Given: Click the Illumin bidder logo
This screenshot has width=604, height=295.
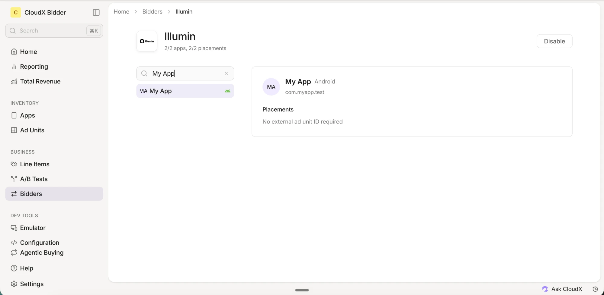Looking at the screenshot, I should (147, 41).
